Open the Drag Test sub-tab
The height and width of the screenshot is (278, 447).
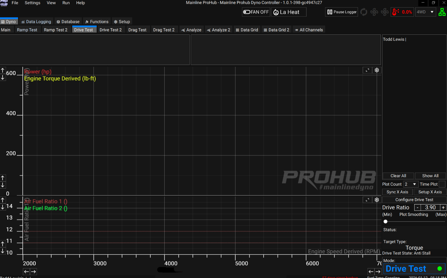[x=137, y=30]
